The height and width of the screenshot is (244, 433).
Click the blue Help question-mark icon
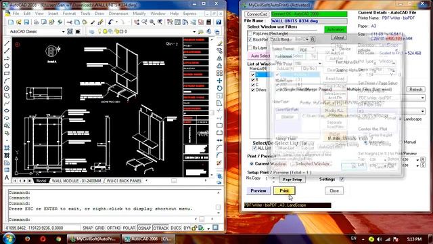coord(219,22)
